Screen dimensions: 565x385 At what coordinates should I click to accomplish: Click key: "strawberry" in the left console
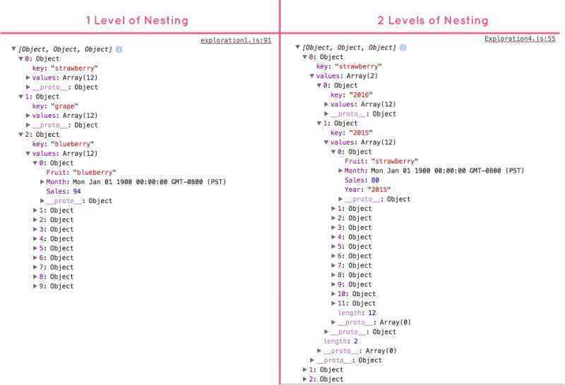tap(65, 68)
